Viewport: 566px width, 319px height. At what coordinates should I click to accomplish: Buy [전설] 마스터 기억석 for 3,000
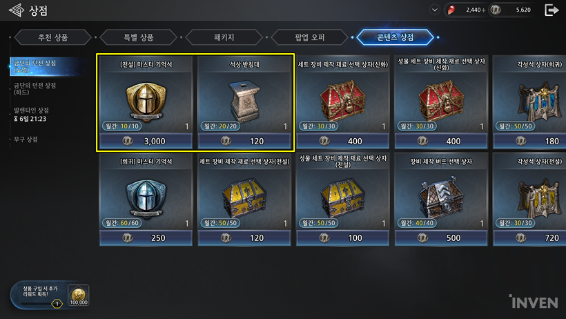(x=146, y=141)
